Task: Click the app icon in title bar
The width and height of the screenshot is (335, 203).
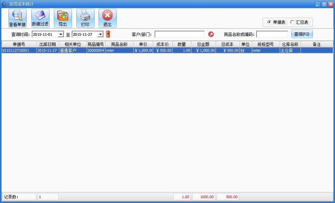Action: click(x=4, y=4)
